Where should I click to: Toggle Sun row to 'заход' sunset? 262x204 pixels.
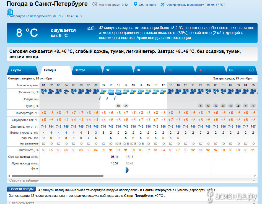[35, 157]
